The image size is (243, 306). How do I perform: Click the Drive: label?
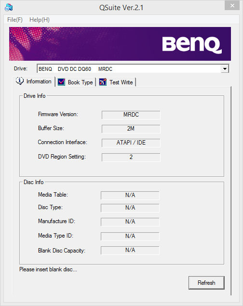click(21, 68)
